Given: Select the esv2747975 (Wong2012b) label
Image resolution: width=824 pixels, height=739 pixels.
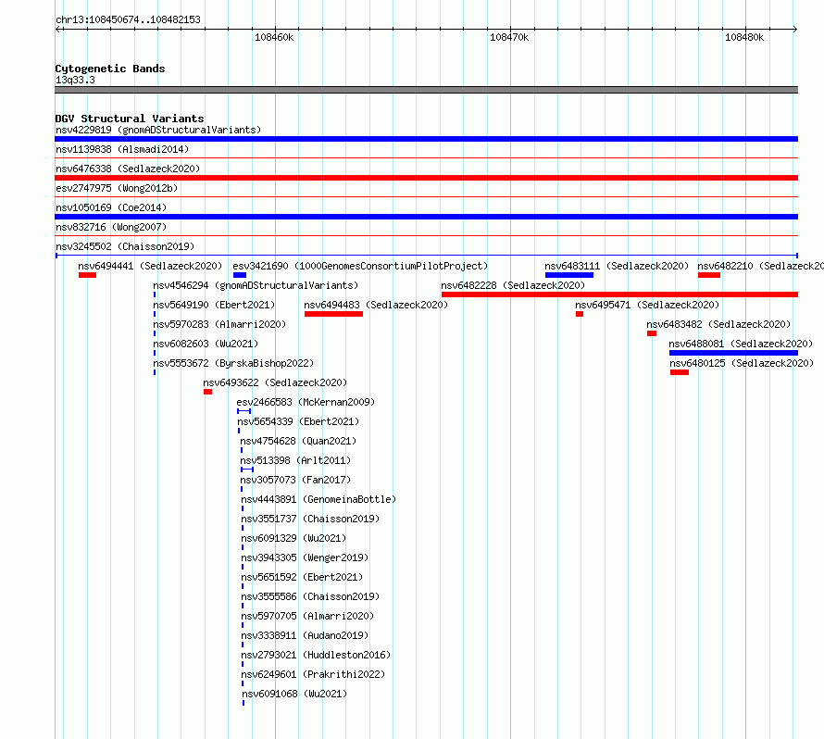Looking at the screenshot, I should [117, 188].
